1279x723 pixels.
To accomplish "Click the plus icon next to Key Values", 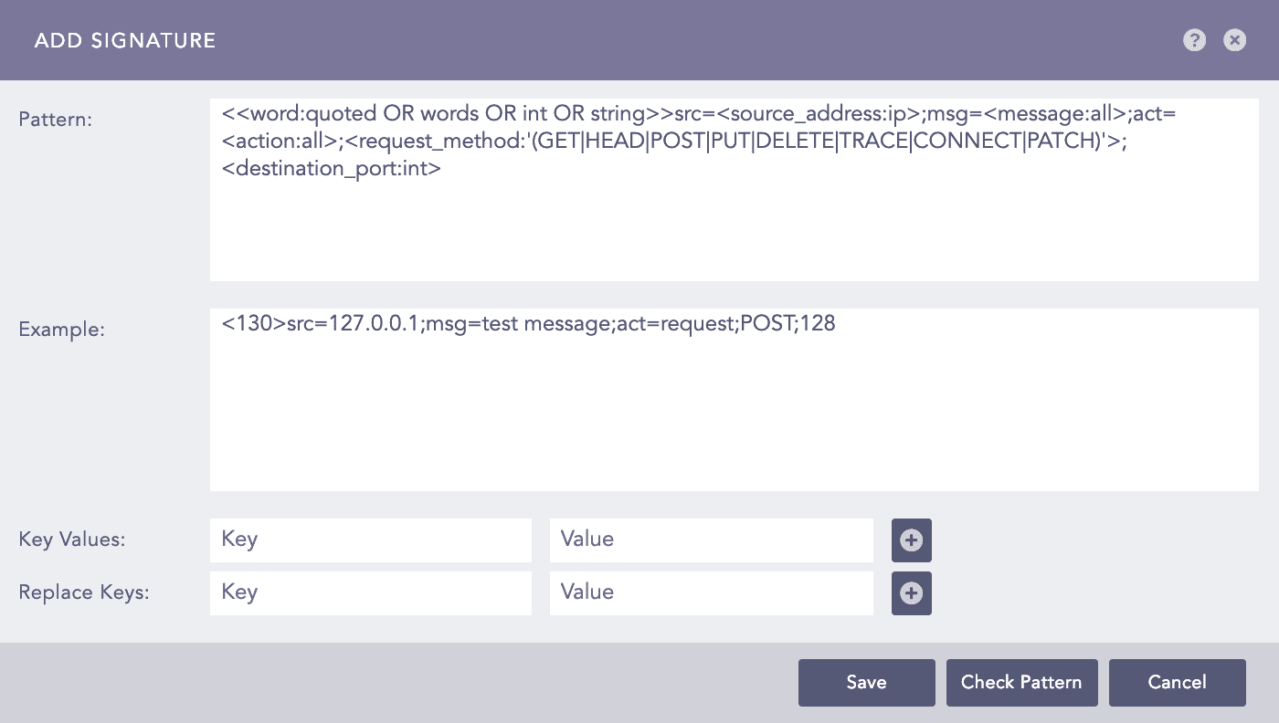I will [x=911, y=540].
